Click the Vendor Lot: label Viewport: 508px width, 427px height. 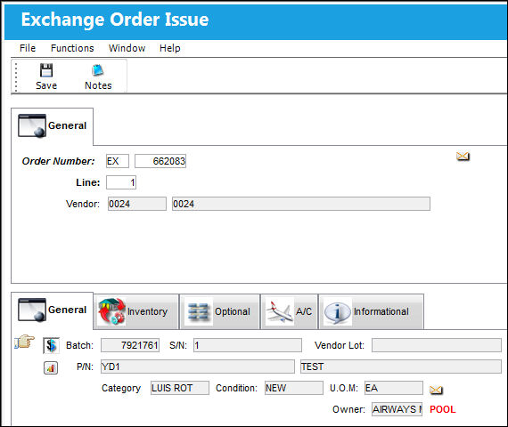[x=340, y=345]
